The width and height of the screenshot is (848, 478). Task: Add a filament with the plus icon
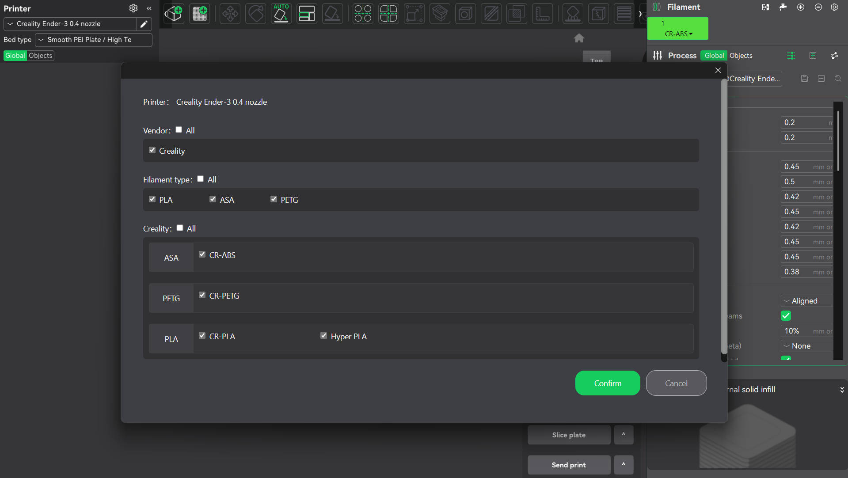pos(801,7)
